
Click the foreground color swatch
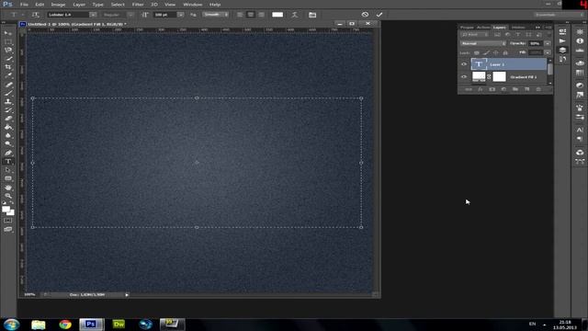(x=6, y=209)
